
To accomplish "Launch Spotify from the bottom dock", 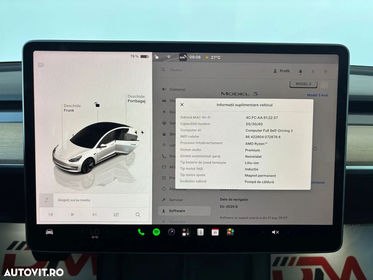I will click(156, 232).
